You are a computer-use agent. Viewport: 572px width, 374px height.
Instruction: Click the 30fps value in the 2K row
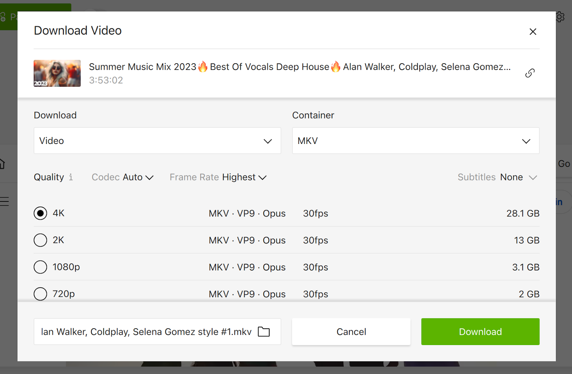coord(316,240)
